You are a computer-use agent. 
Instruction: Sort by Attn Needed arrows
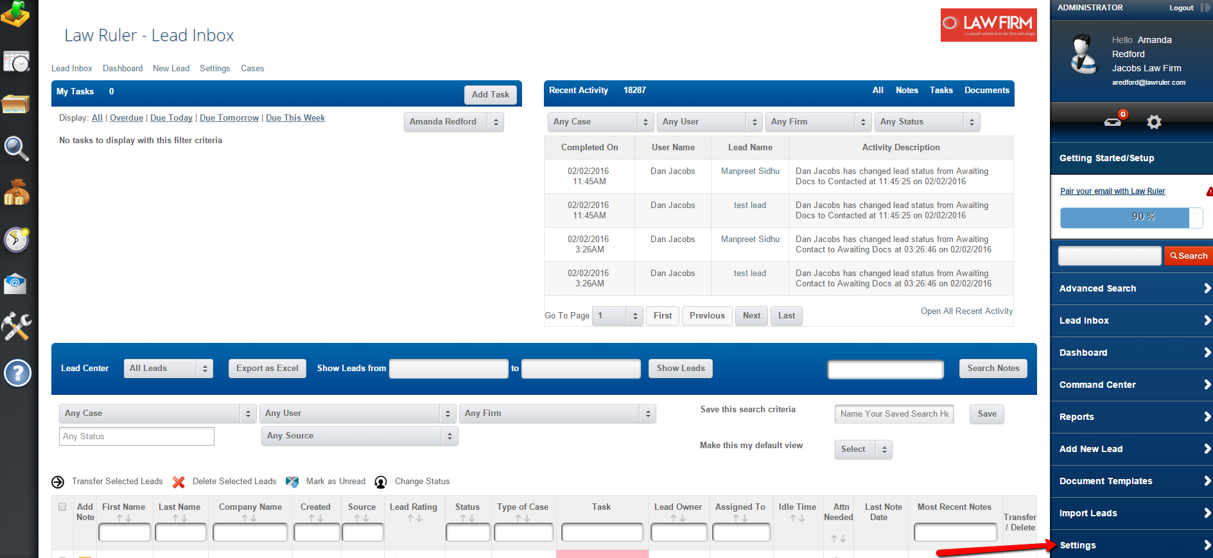coord(838,539)
